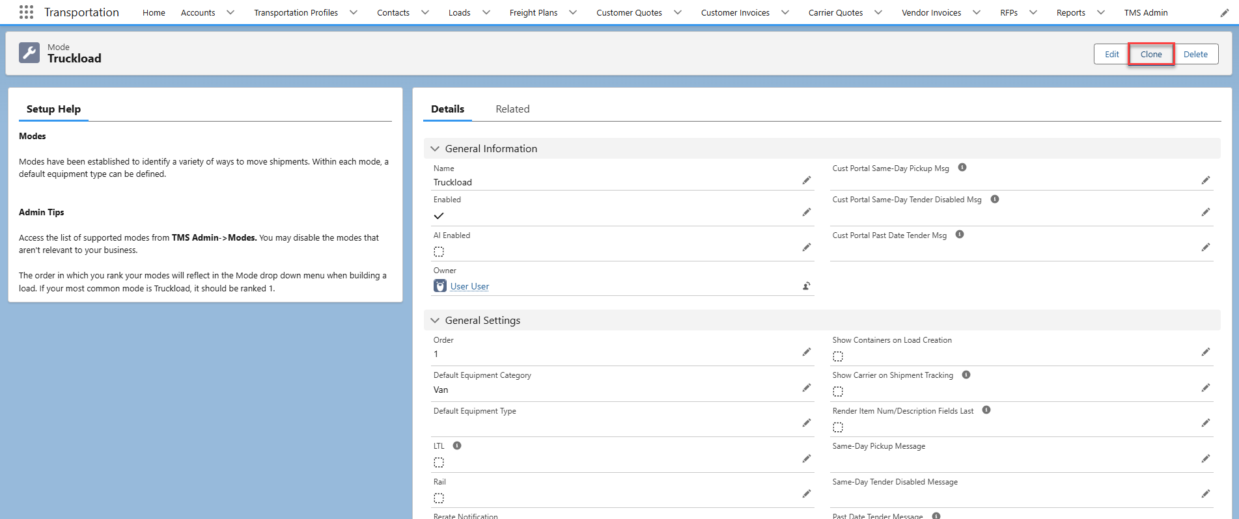Open the Loads menu dropdown arrow

[x=486, y=12]
